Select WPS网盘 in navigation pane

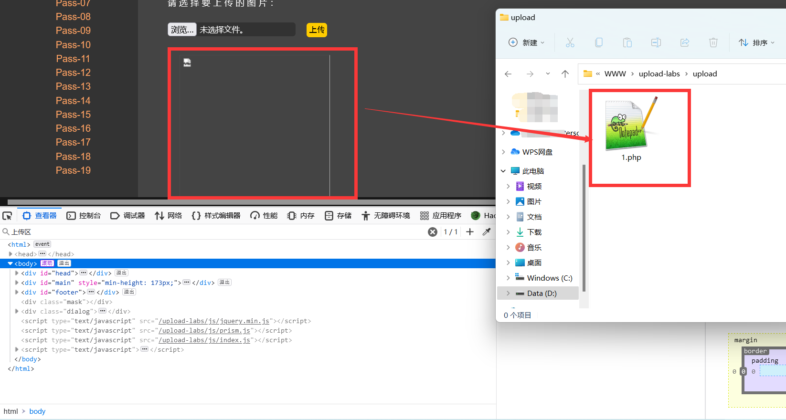[537, 152]
